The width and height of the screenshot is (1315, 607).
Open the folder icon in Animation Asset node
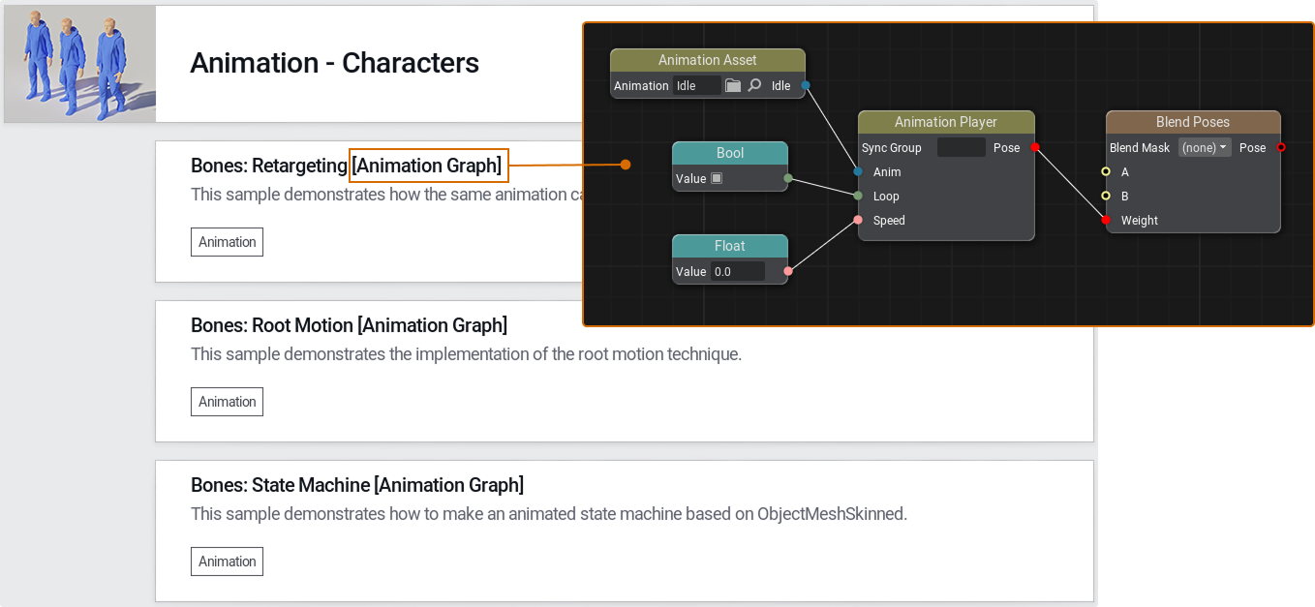[x=733, y=86]
